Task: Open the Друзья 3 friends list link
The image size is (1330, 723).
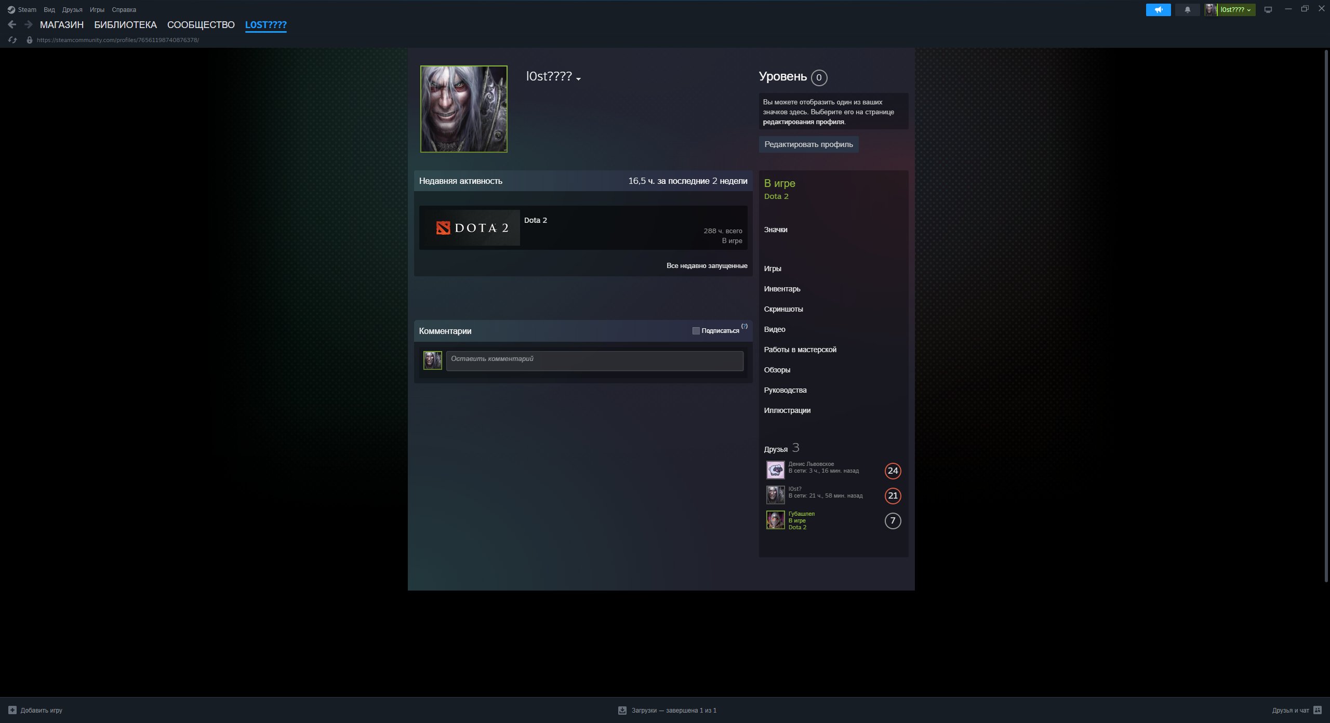Action: [781, 448]
